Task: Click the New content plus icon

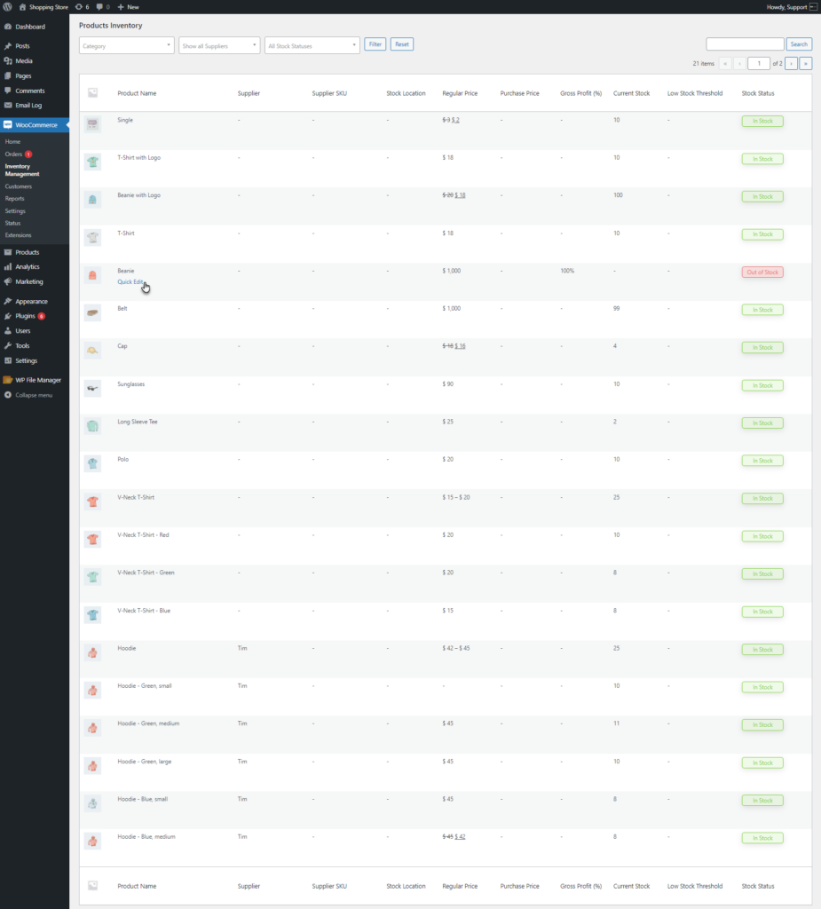Action: [x=121, y=7]
